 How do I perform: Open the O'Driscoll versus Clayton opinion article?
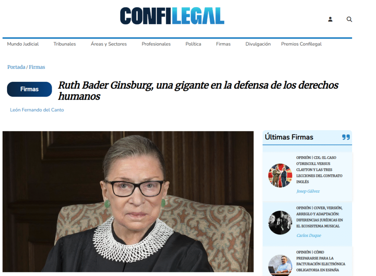(x=319, y=170)
